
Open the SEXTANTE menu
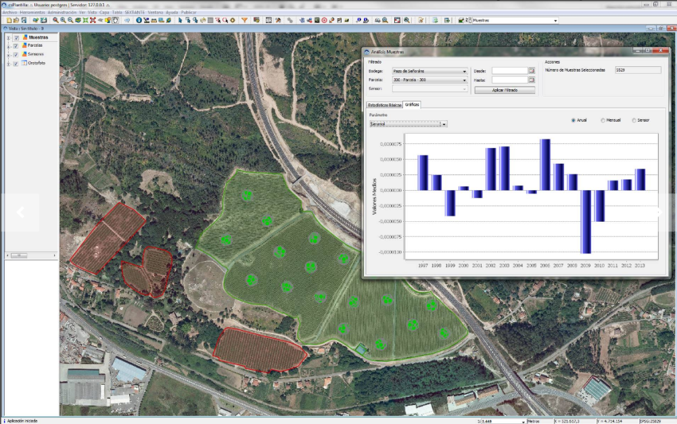pos(133,12)
